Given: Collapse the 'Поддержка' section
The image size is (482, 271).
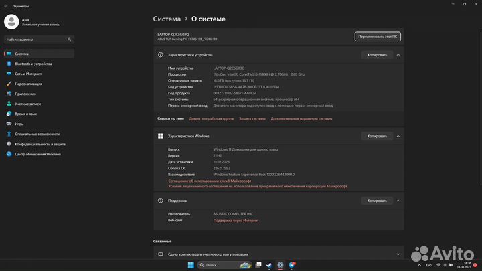Looking at the screenshot, I should tap(398, 201).
